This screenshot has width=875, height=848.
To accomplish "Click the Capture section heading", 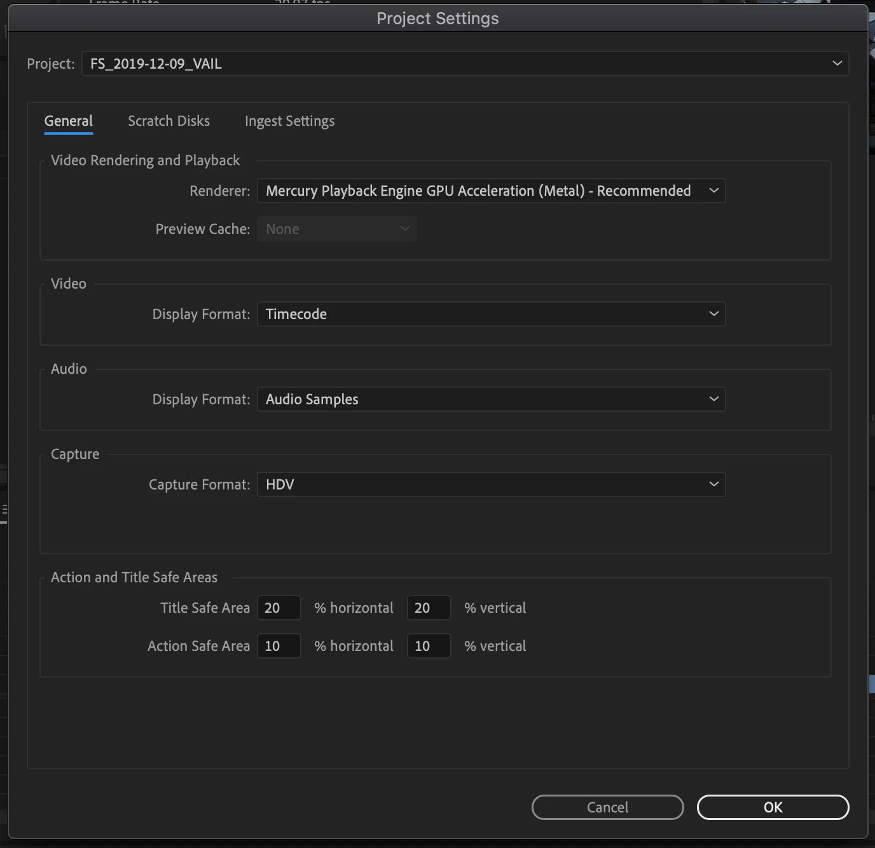I will (75, 454).
